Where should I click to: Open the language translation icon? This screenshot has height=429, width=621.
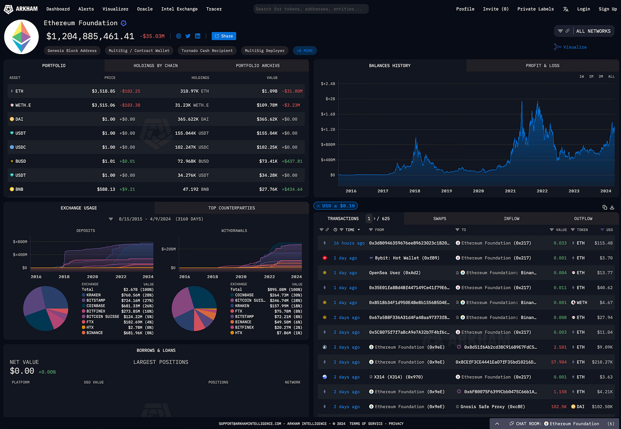click(566, 9)
